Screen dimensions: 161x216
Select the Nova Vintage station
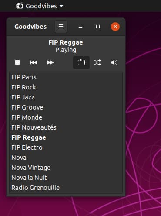pyautogui.click(x=66, y=168)
